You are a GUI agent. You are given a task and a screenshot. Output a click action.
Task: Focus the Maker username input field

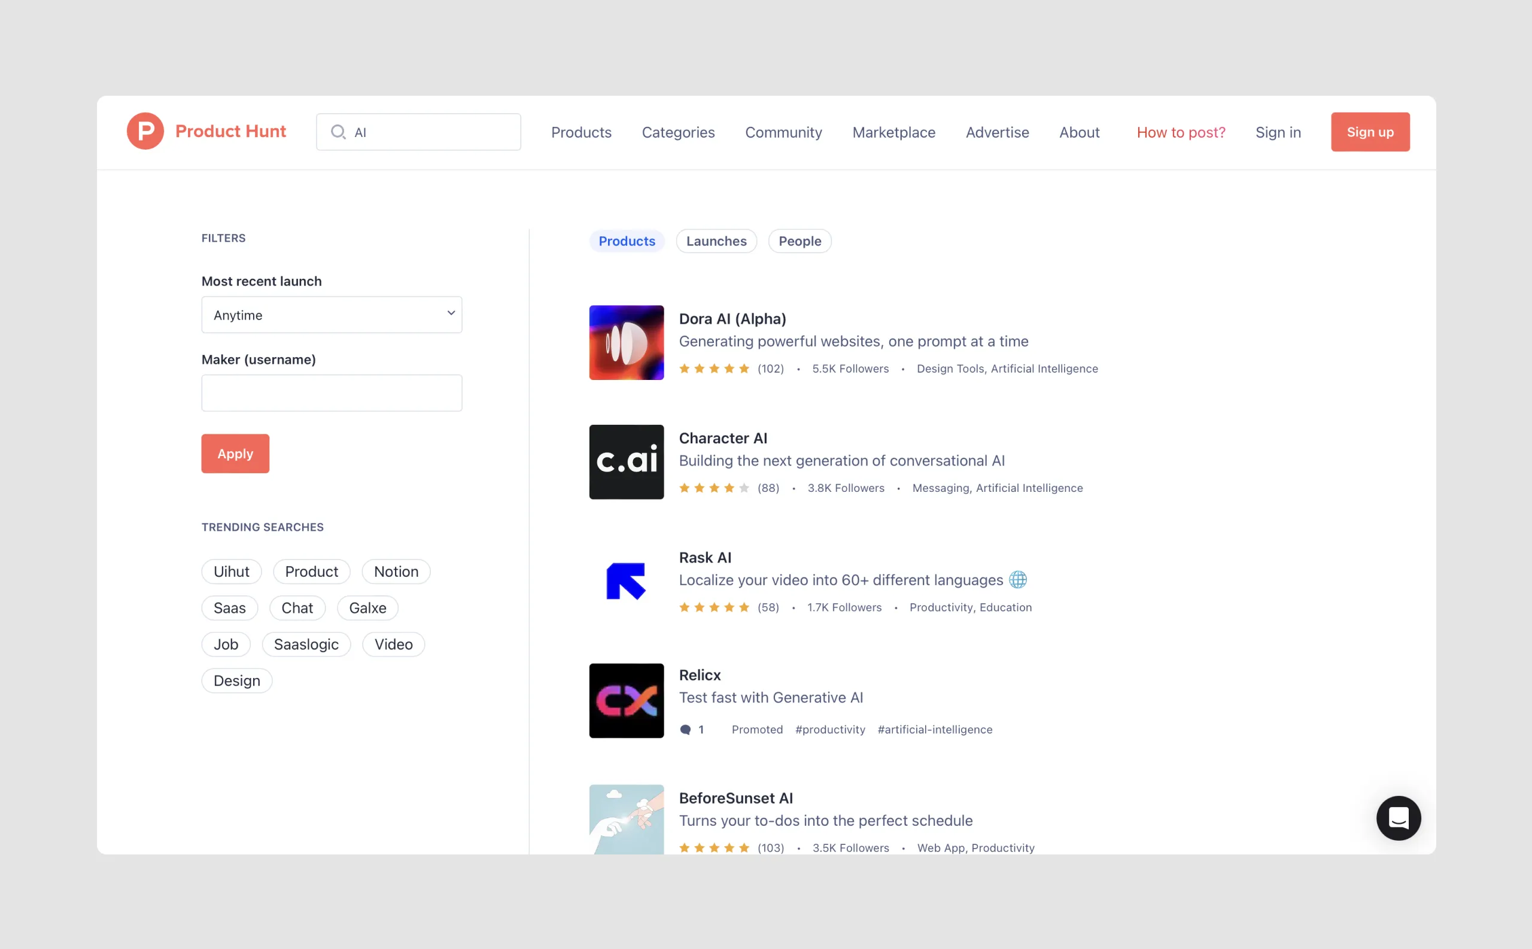click(332, 393)
